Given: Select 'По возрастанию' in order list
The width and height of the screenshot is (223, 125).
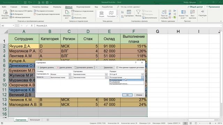Looking at the screenshot, I should coord(126,80).
